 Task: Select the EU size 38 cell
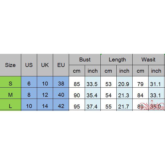(x=61, y=84)
